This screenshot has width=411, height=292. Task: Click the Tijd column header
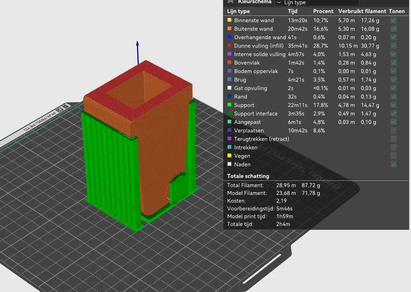coord(292,11)
